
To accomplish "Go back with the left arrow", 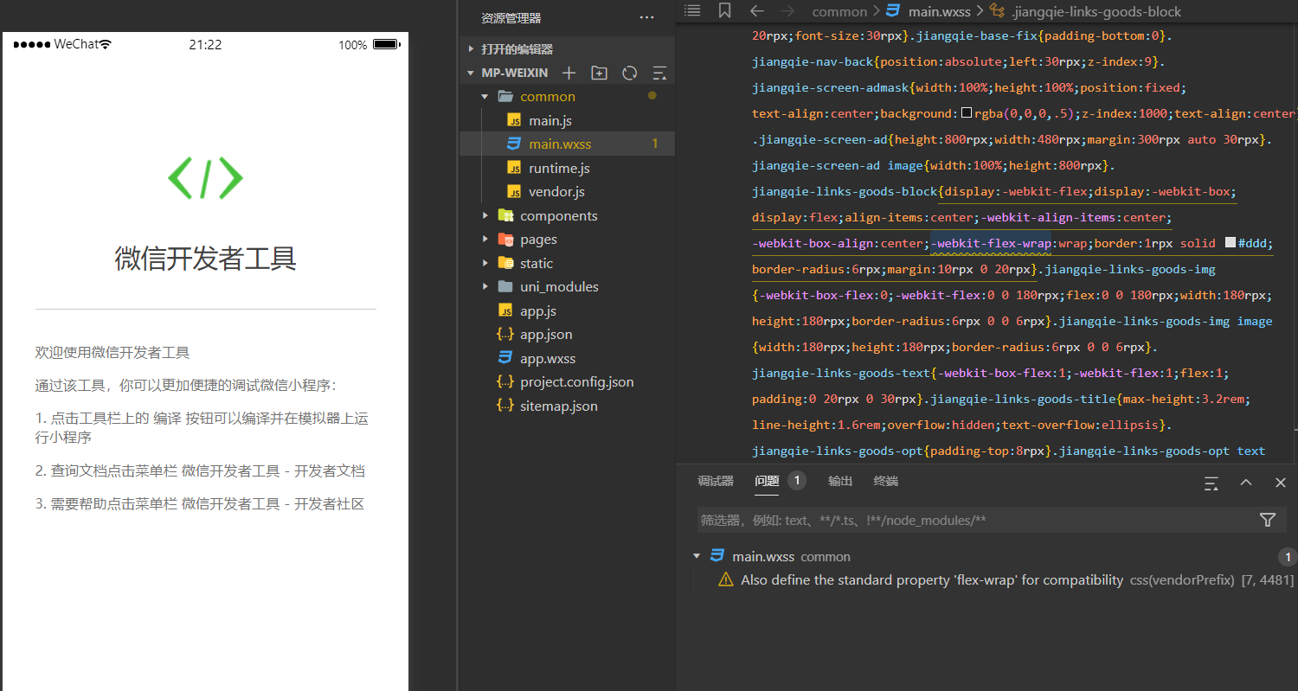I will (x=756, y=11).
